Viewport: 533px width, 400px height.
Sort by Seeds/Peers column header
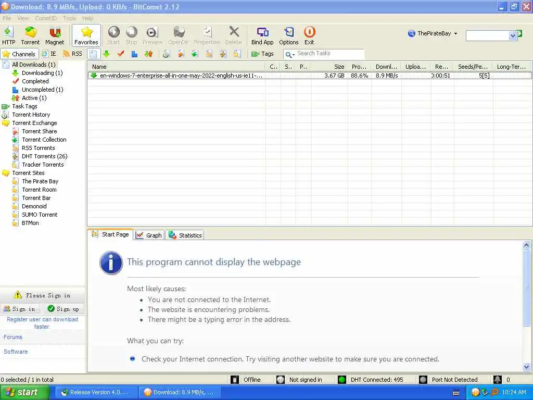473,67
